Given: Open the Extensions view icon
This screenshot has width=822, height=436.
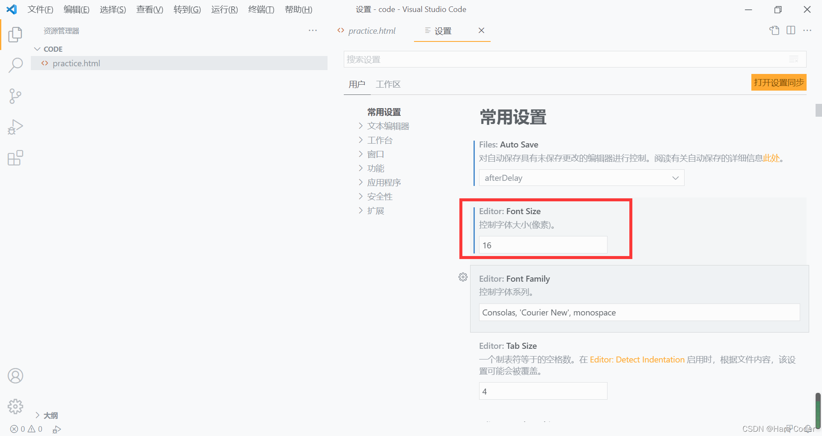Looking at the screenshot, I should [15, 158].
